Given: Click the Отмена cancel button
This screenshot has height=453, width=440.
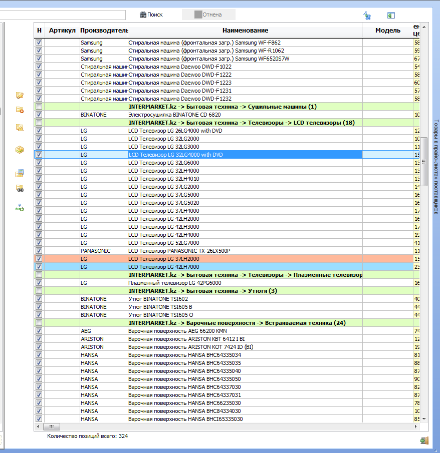Looking at the screenshot, I should (x=208, y=15).
